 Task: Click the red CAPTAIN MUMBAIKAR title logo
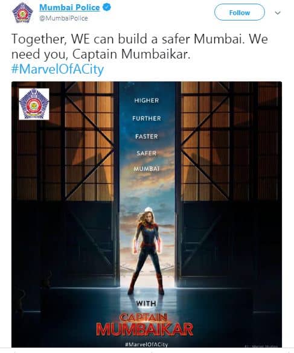coord(145,325)
